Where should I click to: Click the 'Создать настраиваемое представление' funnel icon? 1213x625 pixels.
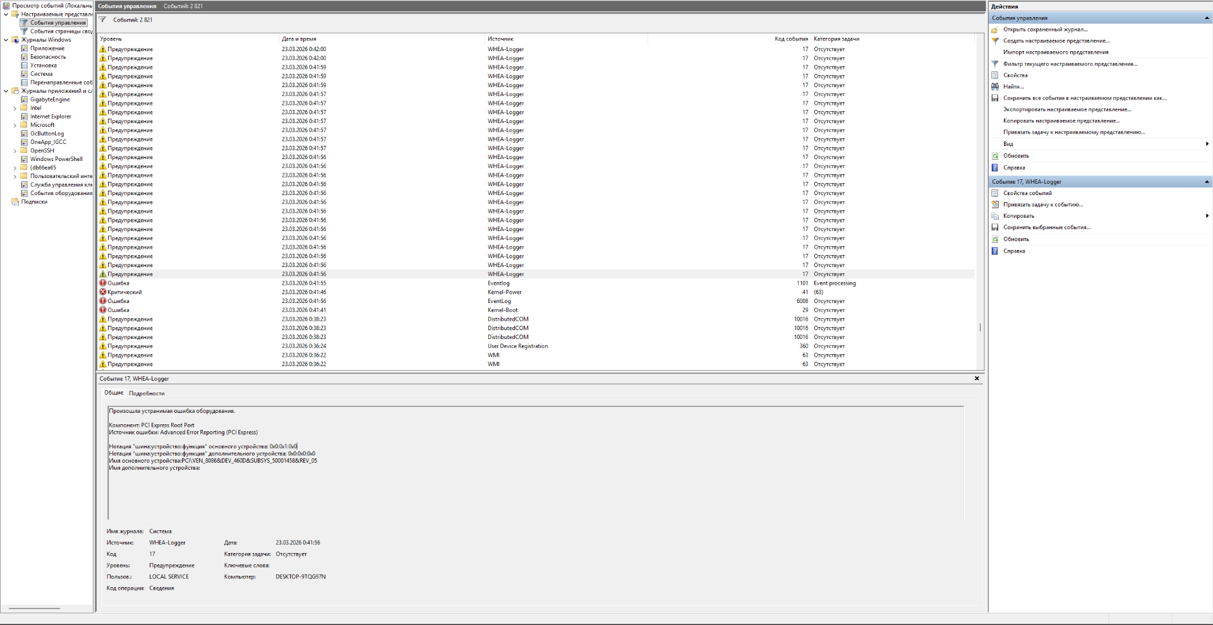[x=994, y=41]
